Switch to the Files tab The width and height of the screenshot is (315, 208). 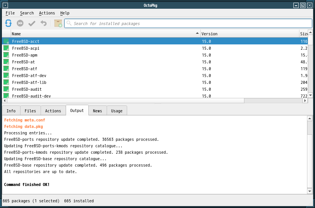[x=30, y=111]
